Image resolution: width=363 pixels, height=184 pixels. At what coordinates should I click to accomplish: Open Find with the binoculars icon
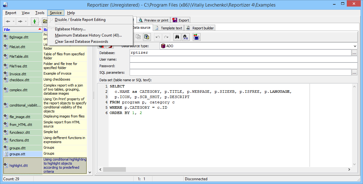coord(177,37)
